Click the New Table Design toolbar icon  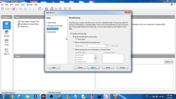[x=52, y=9]
